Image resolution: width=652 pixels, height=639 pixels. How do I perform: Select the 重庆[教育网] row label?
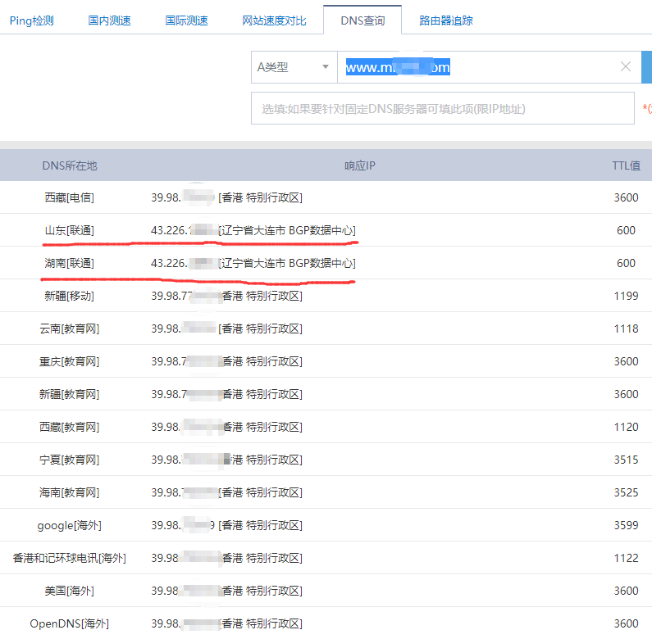click(x=70, y=361)
